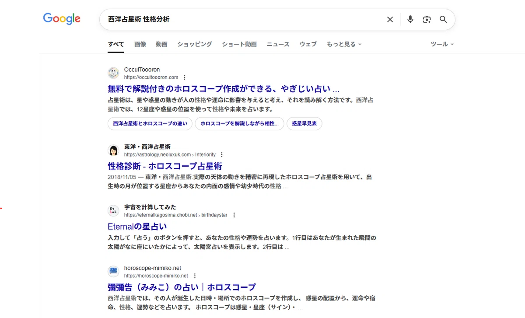Select the すべて tab
The height and width of the screenshot is (318, 525).
pyautogui.click(x=116, y=44)
